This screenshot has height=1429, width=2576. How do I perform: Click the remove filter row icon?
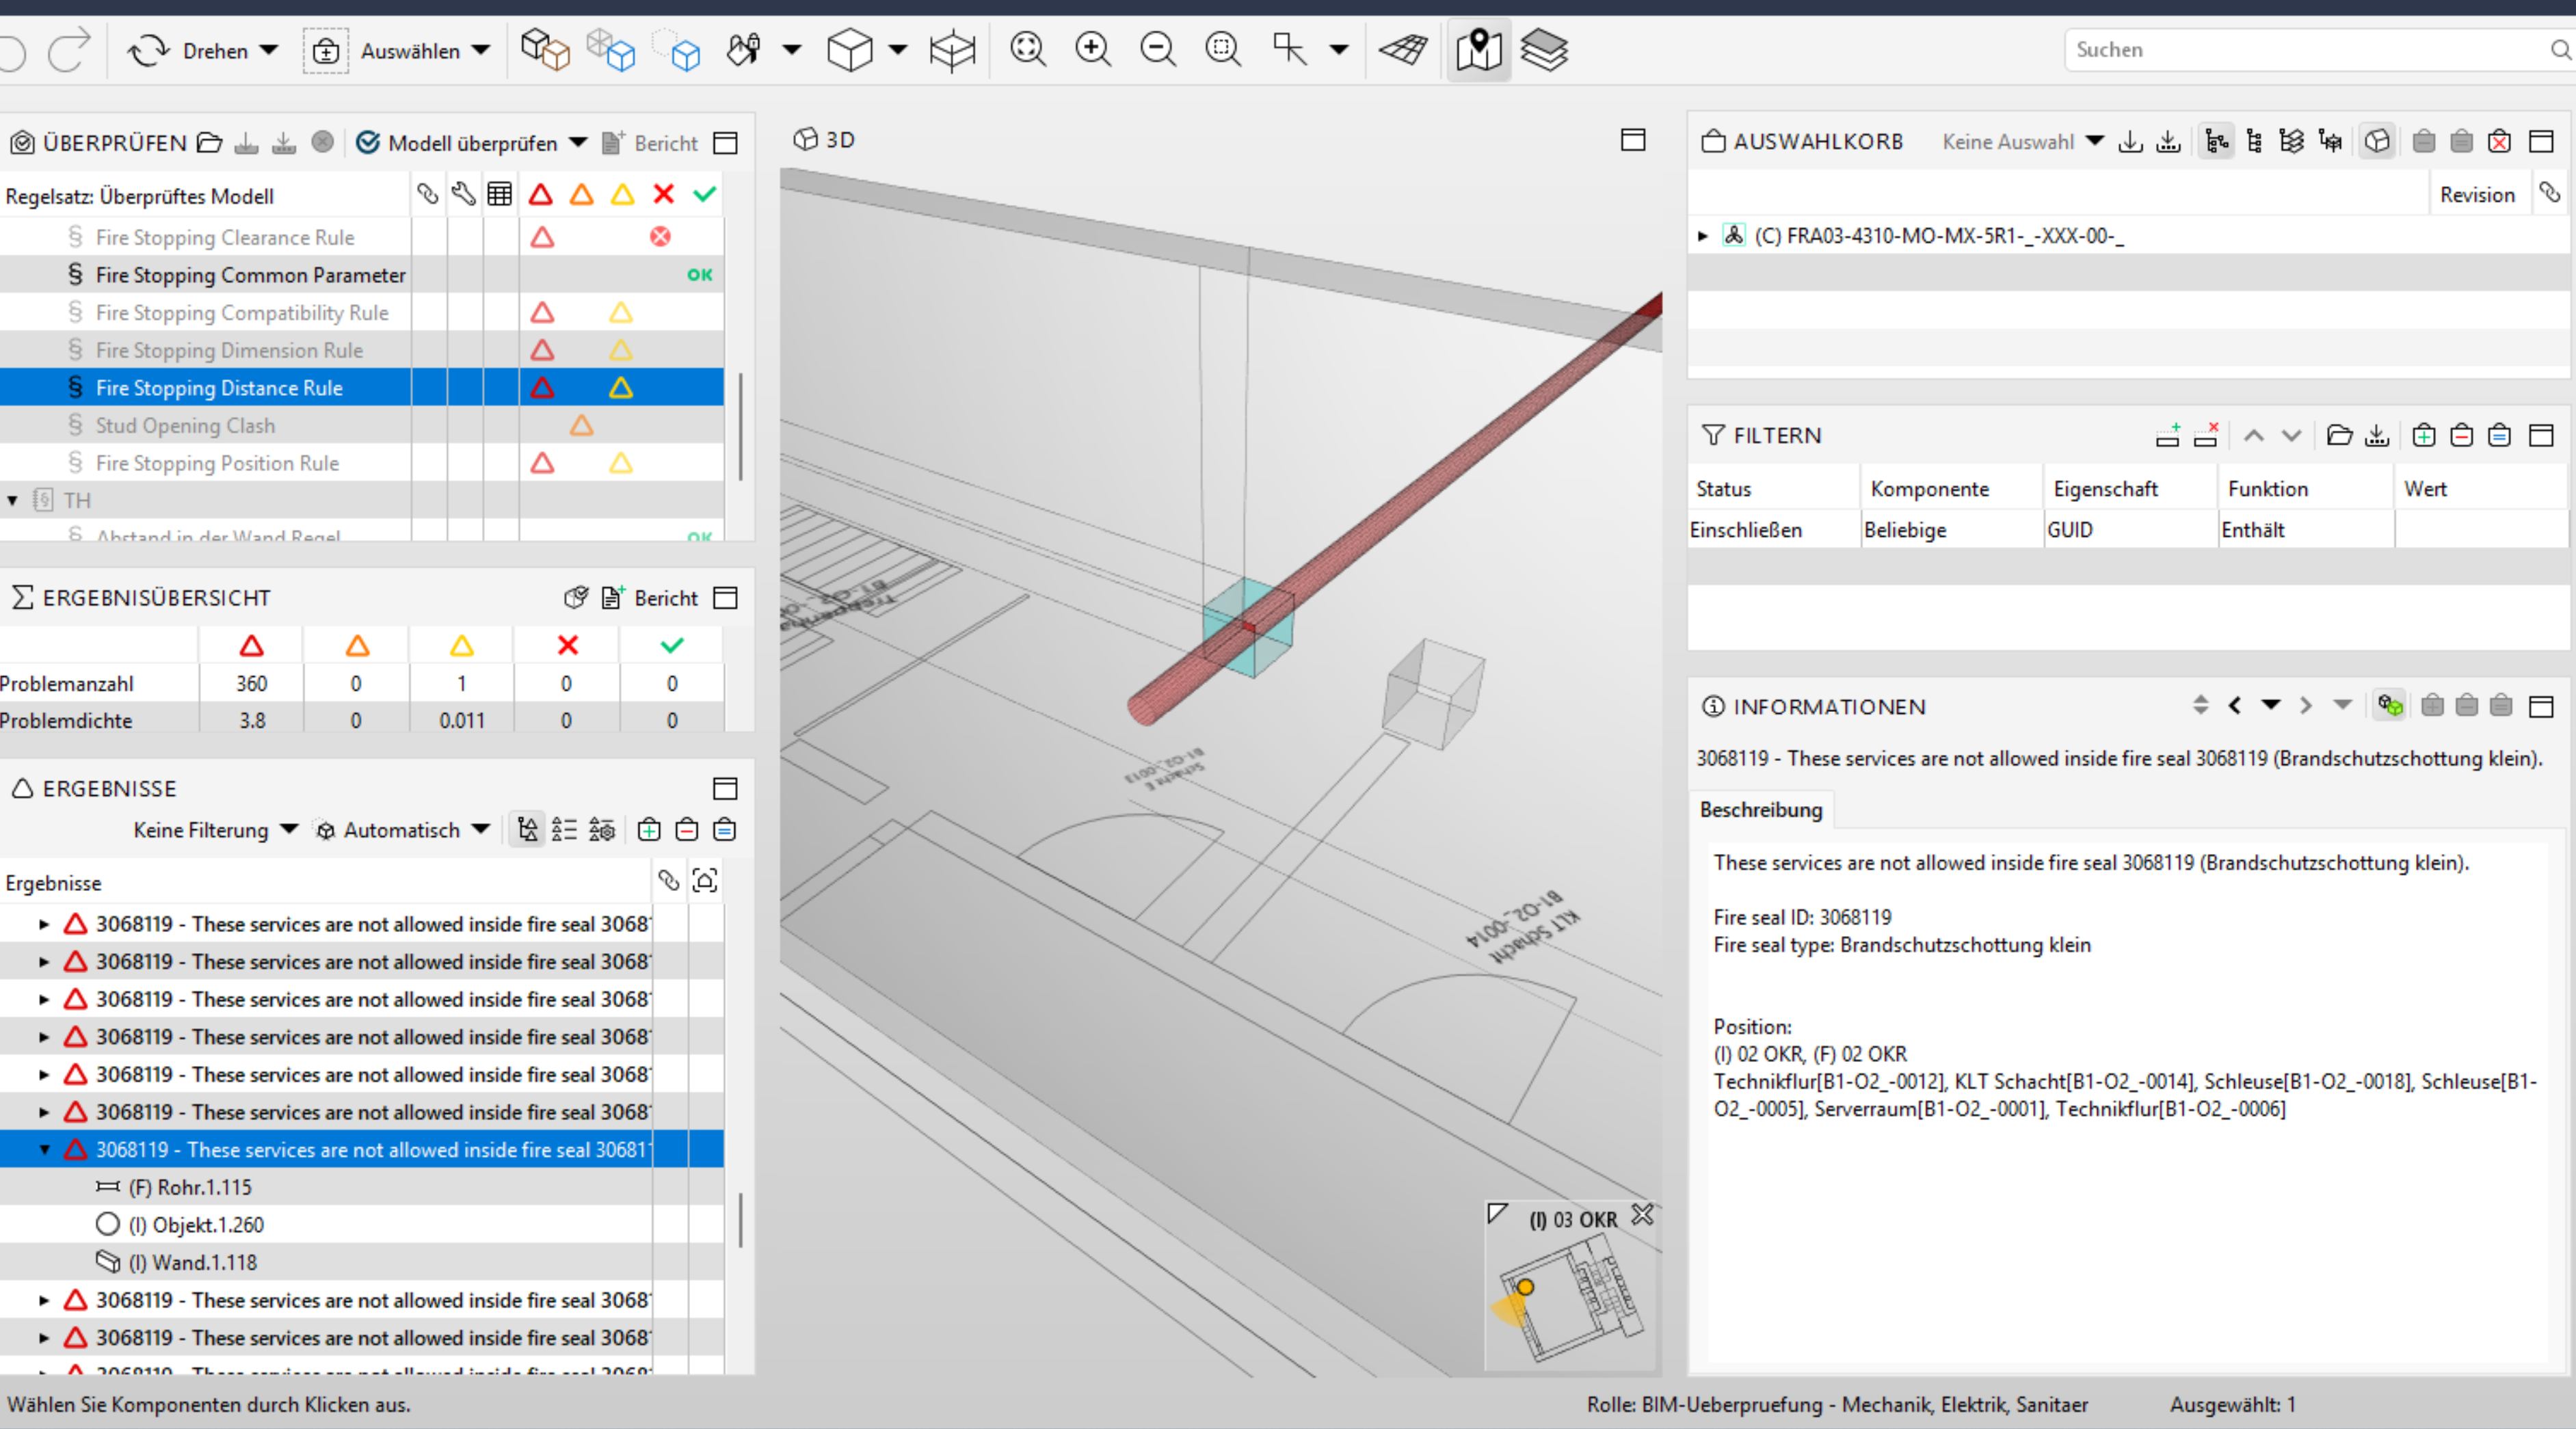pos(2206,435)
